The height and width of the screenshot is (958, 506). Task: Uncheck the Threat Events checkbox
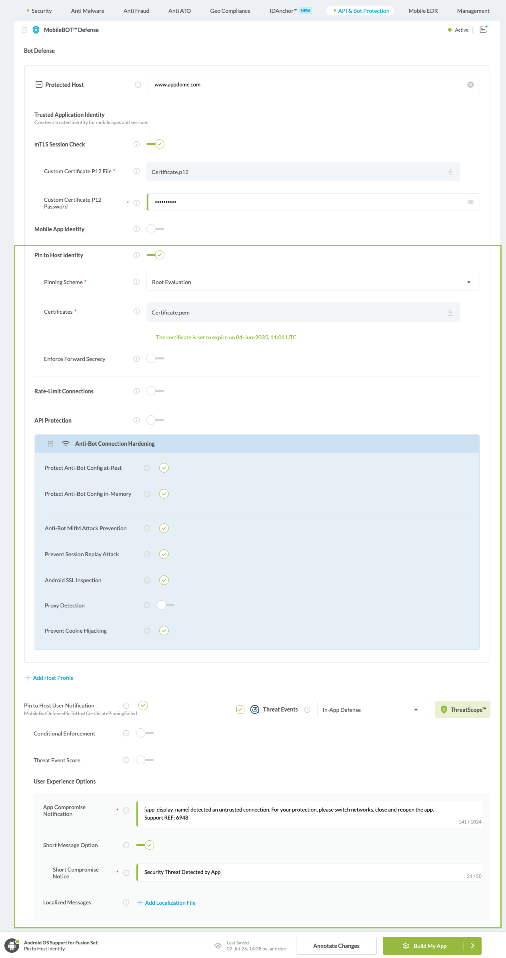[x=240, y=709]
